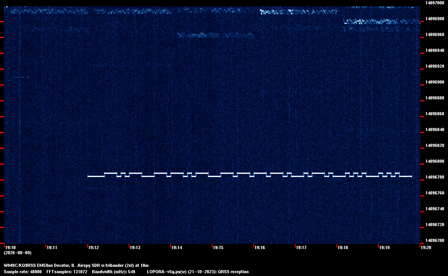Select the 14096820 frequency label
Image resolution: width=448 pixels, height=276 pixels.
pos(435,145)
